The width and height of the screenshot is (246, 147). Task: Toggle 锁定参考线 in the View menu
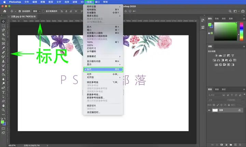[x=103, y=82]
